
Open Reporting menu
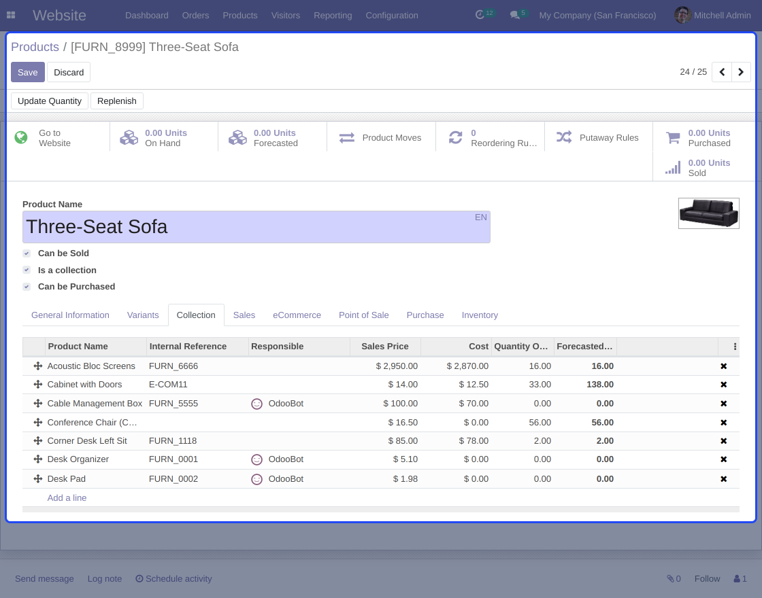[x=333, y=15]
